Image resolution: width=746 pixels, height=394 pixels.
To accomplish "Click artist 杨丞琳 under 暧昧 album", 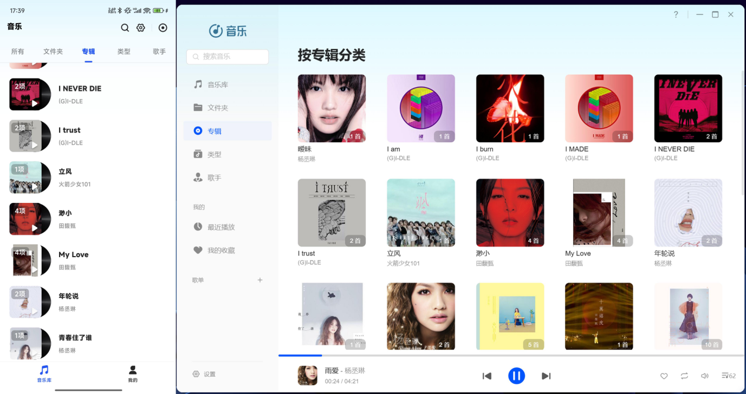I will pos(307,159).
